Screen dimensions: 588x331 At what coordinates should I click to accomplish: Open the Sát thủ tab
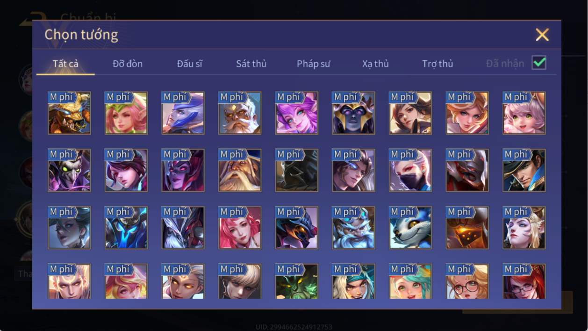251,64
